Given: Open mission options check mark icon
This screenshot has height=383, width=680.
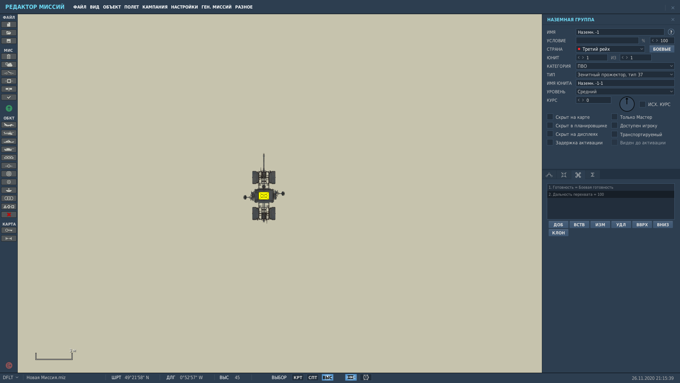Looking at the screenshot, I should (9, 97).
